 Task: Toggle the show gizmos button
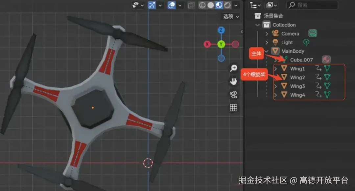click(x=152, y=5)
